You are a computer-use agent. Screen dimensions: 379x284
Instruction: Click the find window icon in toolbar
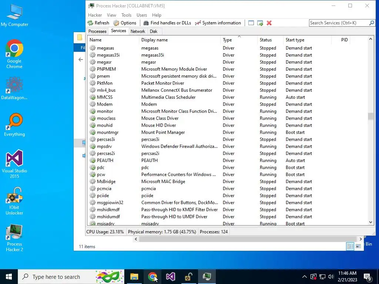coord(251,23)
